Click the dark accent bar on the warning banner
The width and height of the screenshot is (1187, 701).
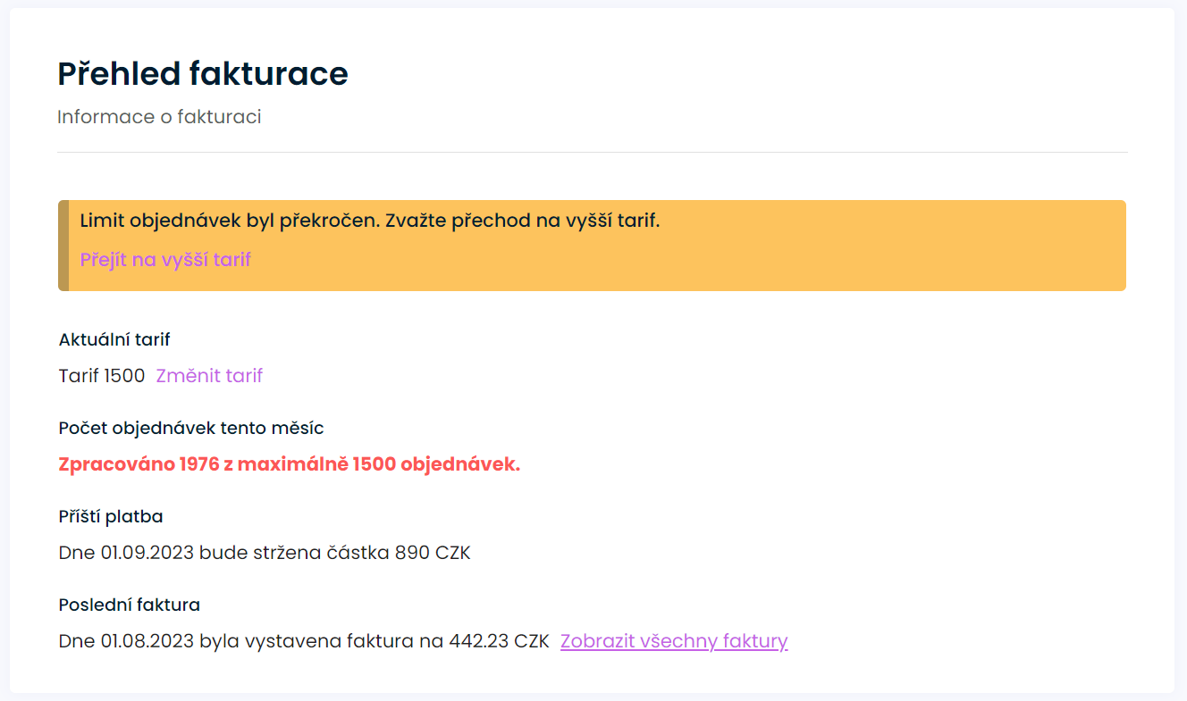(x=63, y=246)
